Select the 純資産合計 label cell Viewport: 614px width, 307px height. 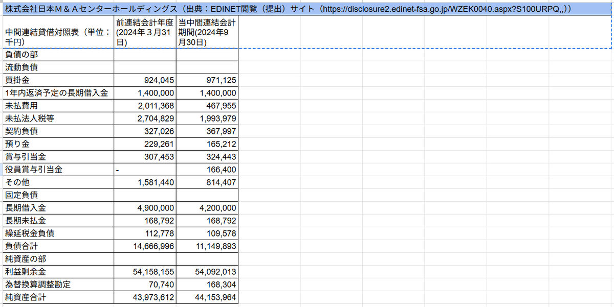(58, 297)
